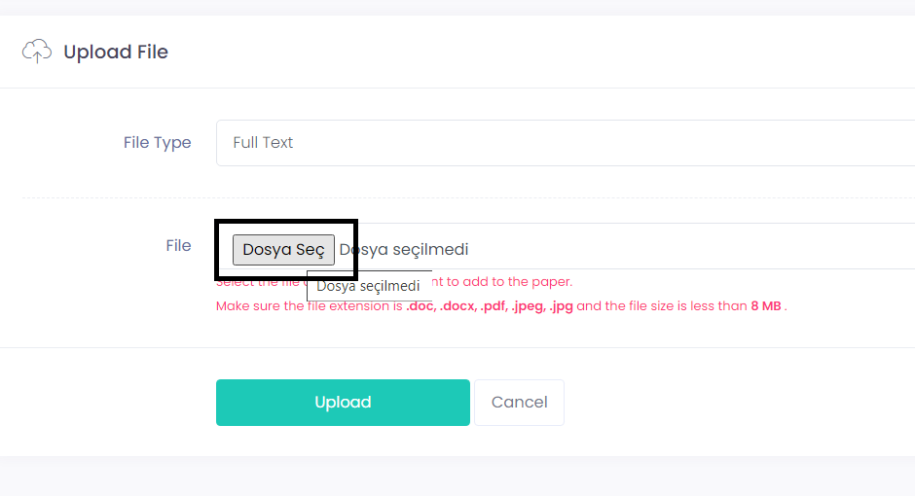The width and height of the screenshot is (915, 496).
Task: Click the Dosya seçilmedi tooltip popup
Action: click(x=369, y=286)
